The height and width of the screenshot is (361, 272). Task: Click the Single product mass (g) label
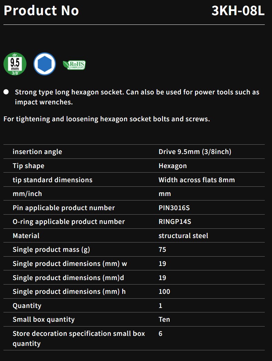click(x=52, y=250)
